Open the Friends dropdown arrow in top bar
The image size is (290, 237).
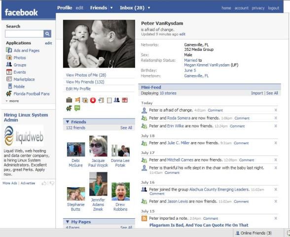111,8
